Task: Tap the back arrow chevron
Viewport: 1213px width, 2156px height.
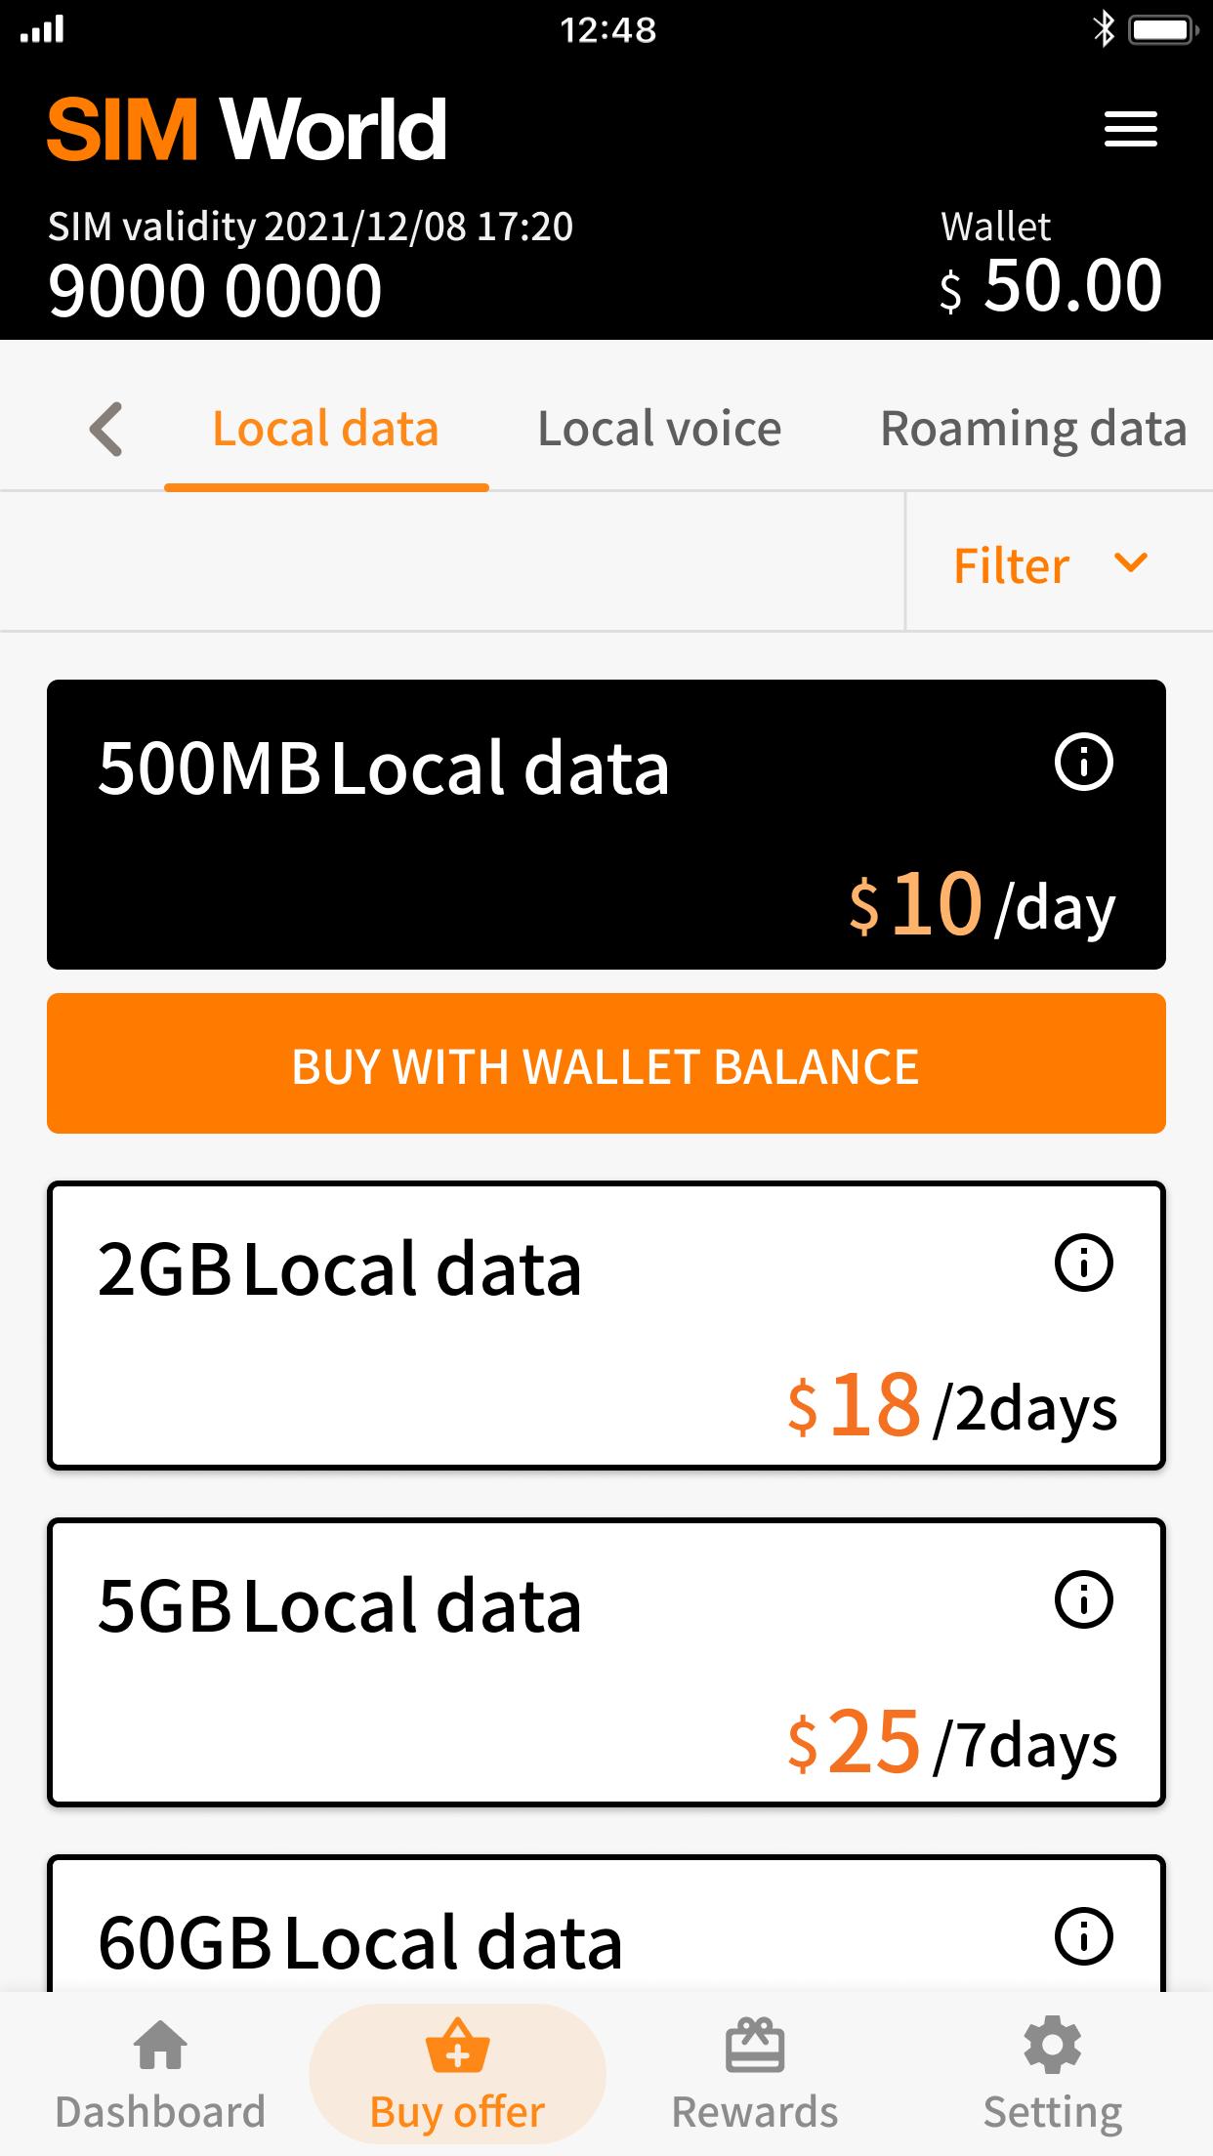Action: point(106,429)
